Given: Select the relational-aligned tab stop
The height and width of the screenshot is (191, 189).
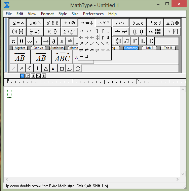Looking at the screenshot, I should click(38, 76).
